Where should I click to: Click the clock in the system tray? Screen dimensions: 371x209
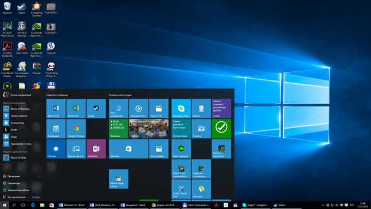(x=363, y=205)
